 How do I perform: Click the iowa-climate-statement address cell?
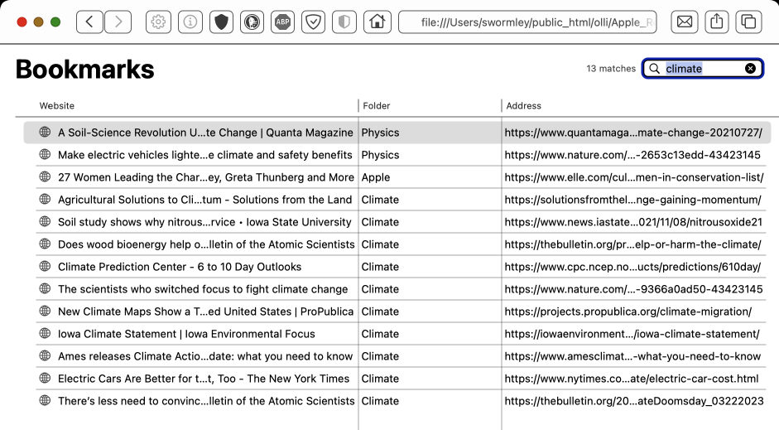632,334
